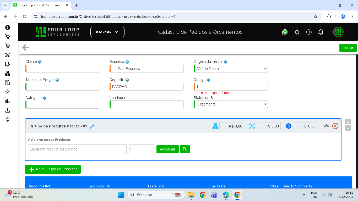Click the notifications bell icon
Image resolution: width=358 pixels, height=201 pixels.
click(x=321, y=32)
